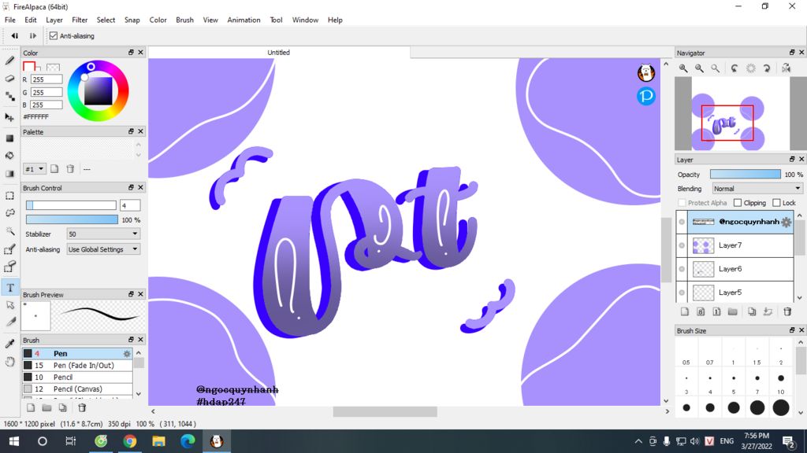The width and height of the screenshot is (807, 453).
Task: Select the Eraser tool
Action: 9,79
